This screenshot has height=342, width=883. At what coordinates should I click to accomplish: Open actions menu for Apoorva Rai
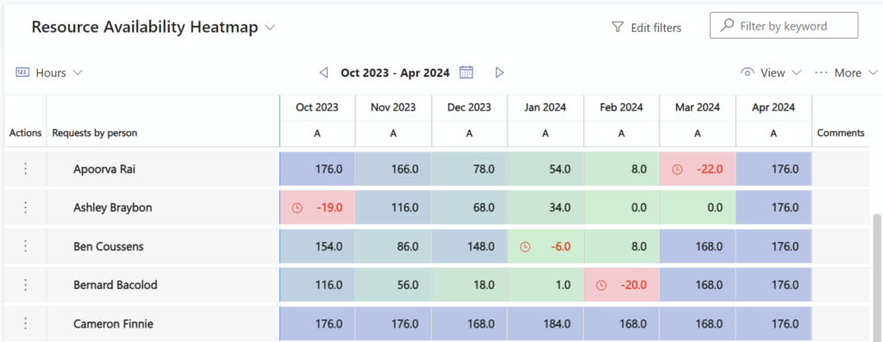point(25,169)
